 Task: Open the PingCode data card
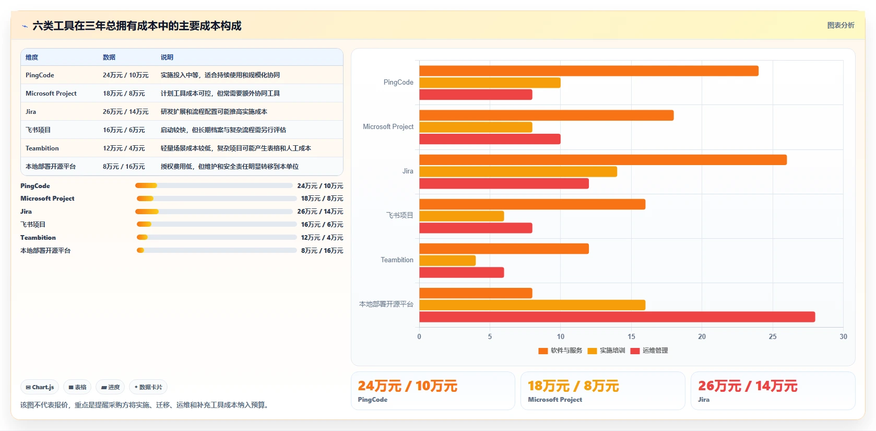(433, 391)
